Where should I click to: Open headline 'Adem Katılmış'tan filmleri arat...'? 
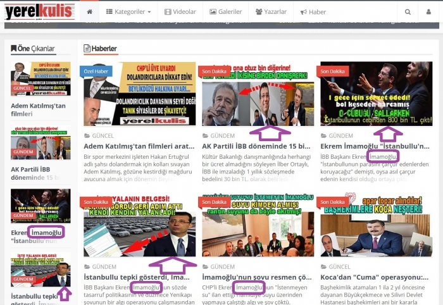click(x=139, y=146)
